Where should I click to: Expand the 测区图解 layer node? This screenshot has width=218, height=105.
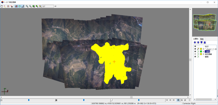click(203, 54)
